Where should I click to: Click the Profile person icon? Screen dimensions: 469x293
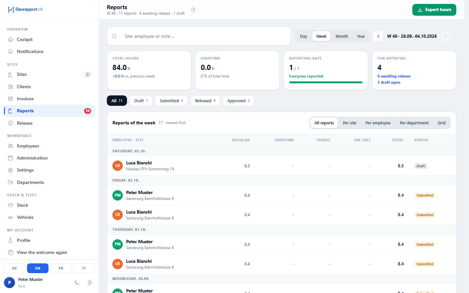point(10,240)
